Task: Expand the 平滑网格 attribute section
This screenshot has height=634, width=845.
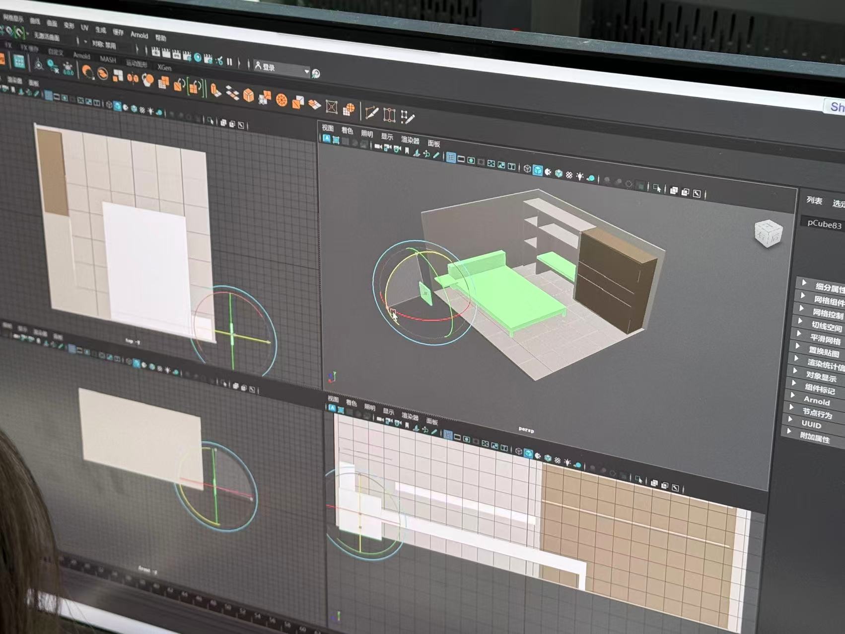Action: click(825, 340)
